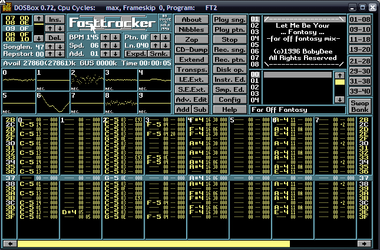The image size is (380, 250).
Task: Click the yellow horizontal pattern scrollbar
Action: (x=154, y=244)
